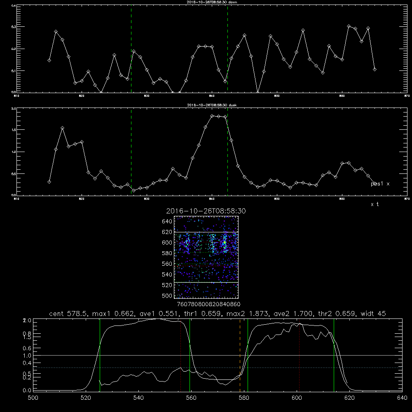The height and width of the screenshot is (412, 412).
Task: Click the heatmap y-axis label '500'
Action: (167, 296)
